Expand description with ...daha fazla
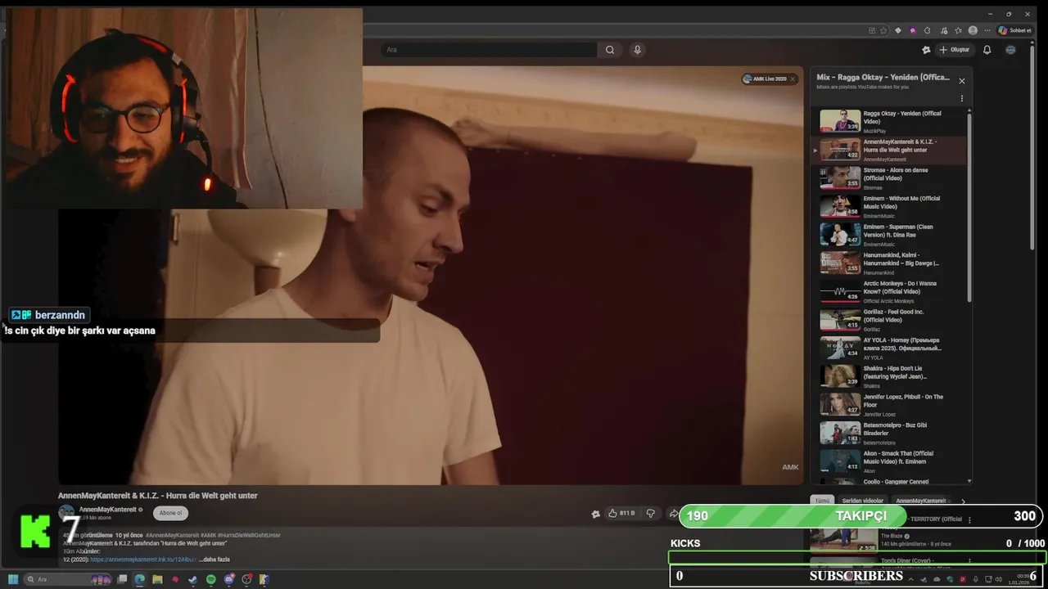The image size is (1048, 589). 215,560
